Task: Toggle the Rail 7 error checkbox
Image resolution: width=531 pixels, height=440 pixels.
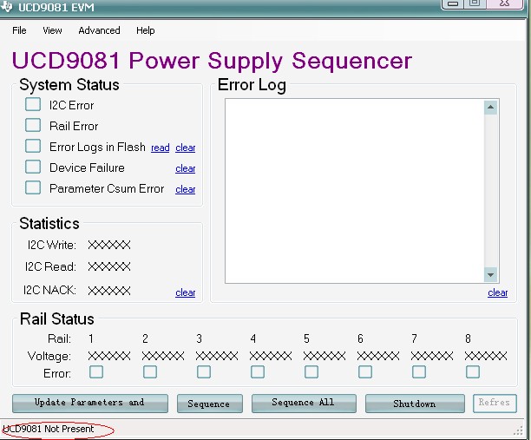Action: click(x=419, y=372)
